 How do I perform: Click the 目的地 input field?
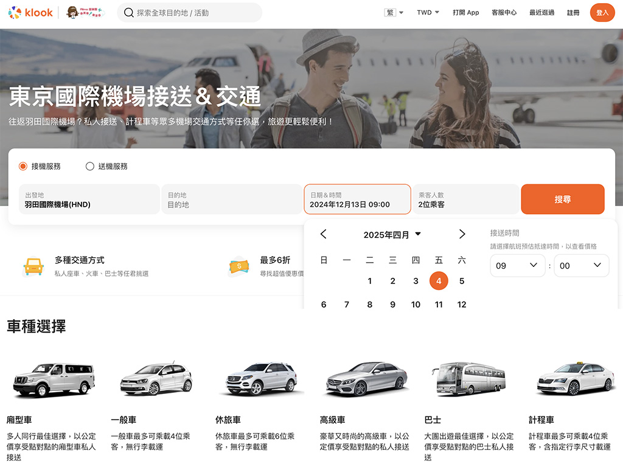[x=232, y=199]
